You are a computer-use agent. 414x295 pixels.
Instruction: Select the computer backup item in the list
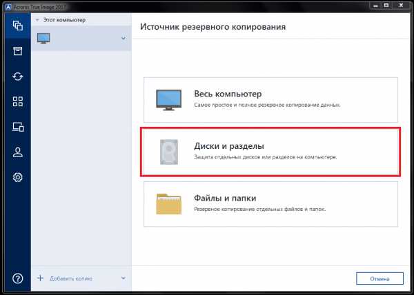tap(76, 39)
